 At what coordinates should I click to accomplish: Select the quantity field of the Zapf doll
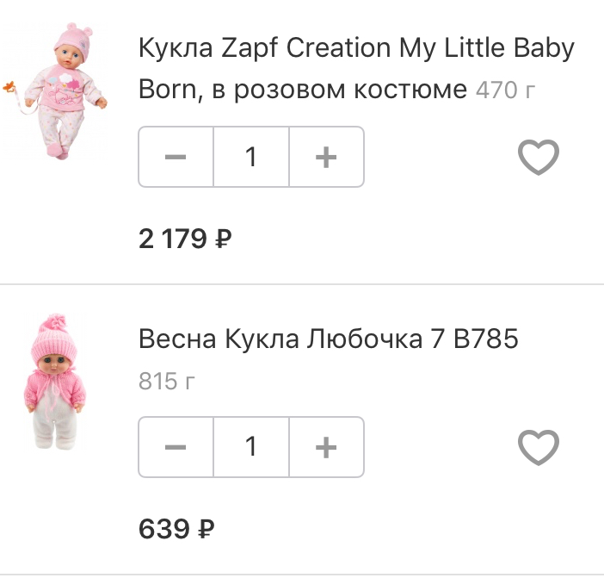click(x=251, y=158)
